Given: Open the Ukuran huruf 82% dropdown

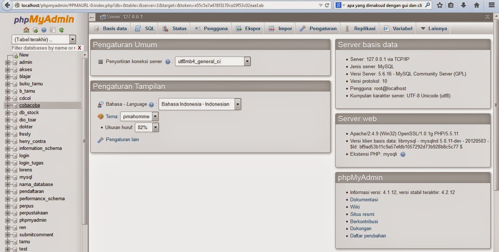Looking at the screenshot, I should point(147,127).
